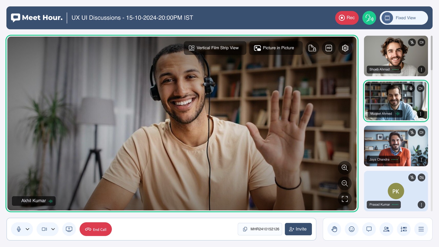Open the chat panel icon
439x247 pixels.
tap(369, 229)
